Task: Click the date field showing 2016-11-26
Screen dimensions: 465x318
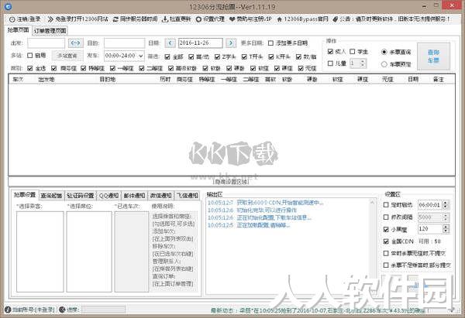Action: point(201,43)
